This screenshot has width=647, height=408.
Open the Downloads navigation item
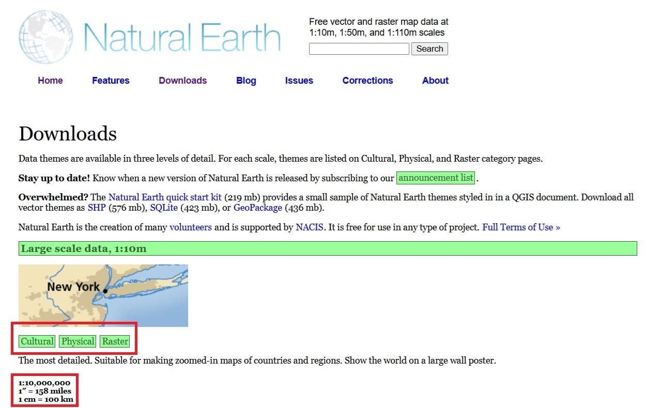pos(182,81)
